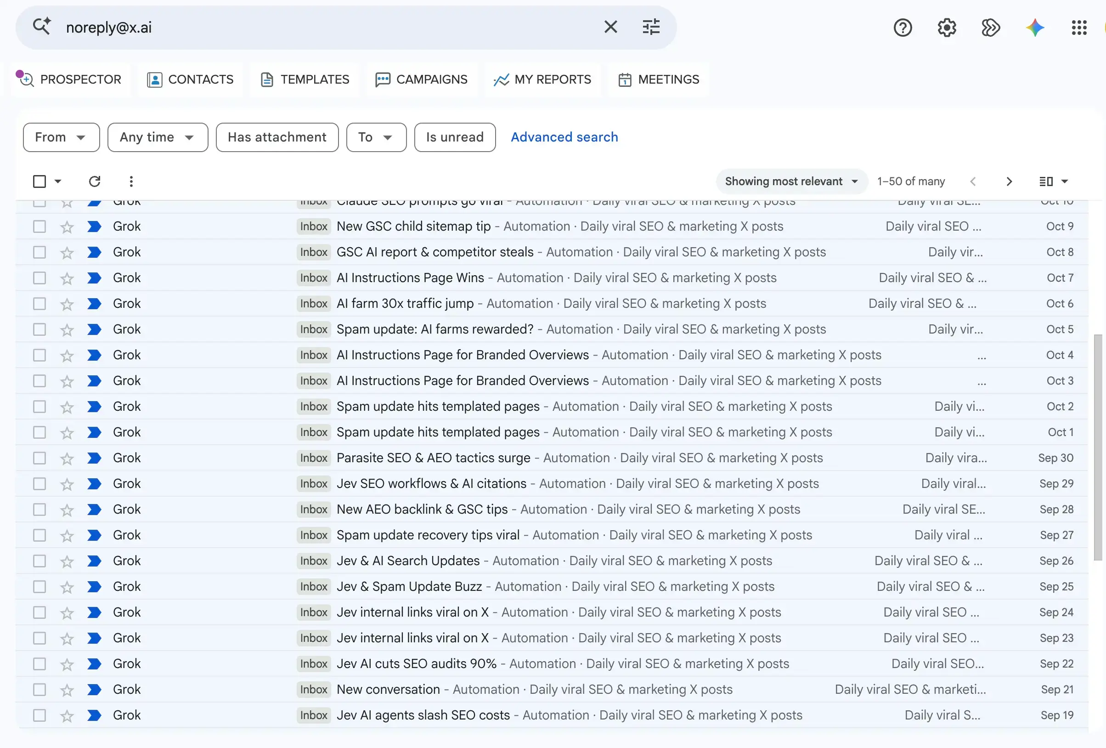
Task: Clear the search query with the X icon
Action: click(x=610, y=27)
